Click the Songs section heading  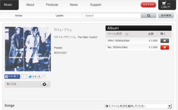pyautogui.click(x=9, y=106)
